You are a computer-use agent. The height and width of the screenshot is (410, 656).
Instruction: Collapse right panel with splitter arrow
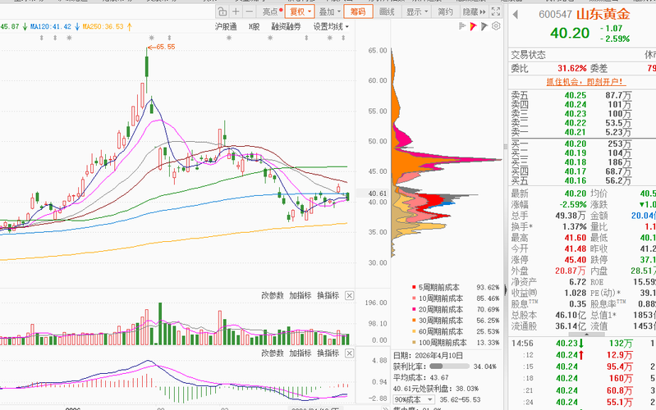tap(506, 289)
